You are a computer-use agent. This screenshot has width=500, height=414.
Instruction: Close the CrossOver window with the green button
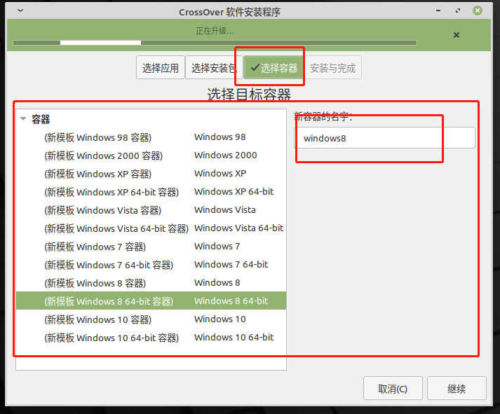[x=478, y=11]
